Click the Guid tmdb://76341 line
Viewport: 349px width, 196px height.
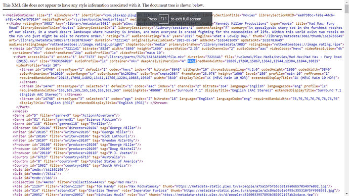(x=37, y=174)
